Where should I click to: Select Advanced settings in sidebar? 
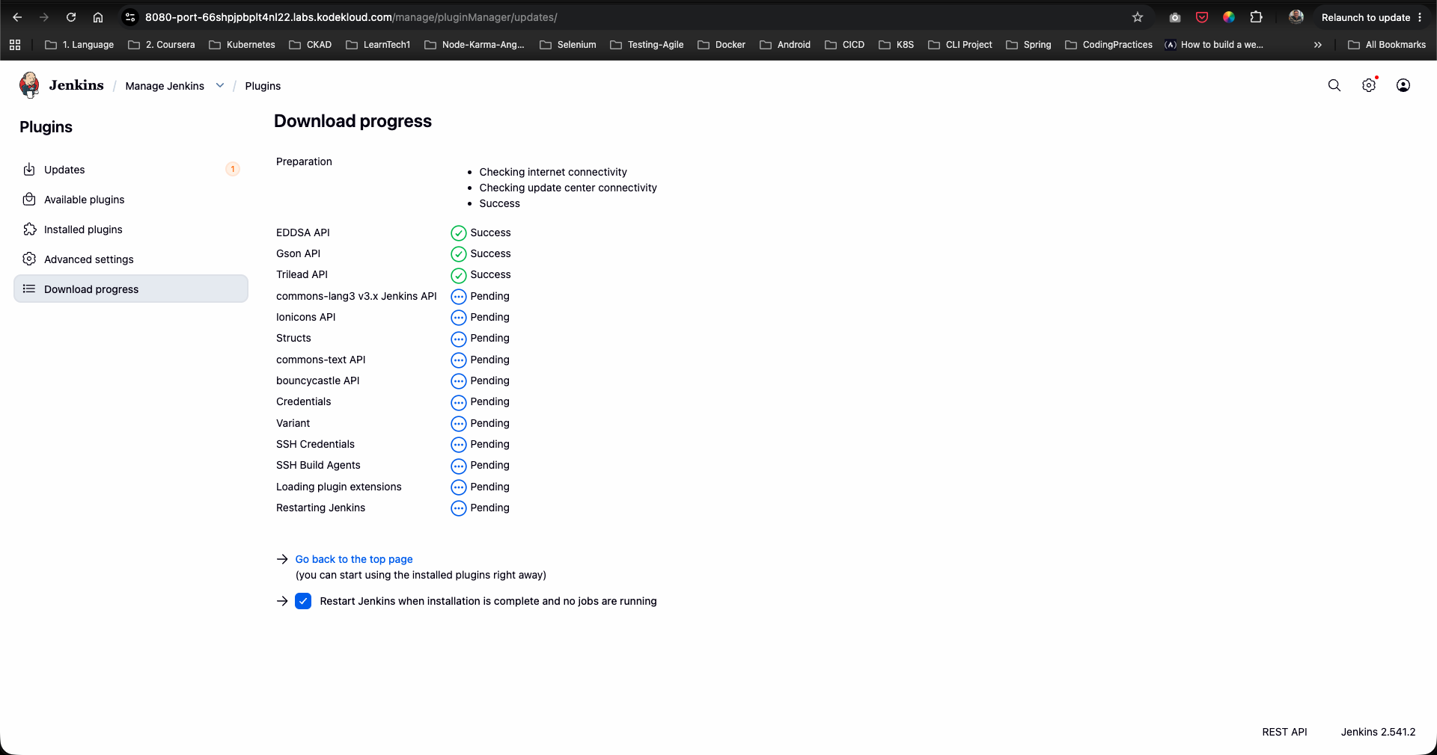tap(131, 259)
